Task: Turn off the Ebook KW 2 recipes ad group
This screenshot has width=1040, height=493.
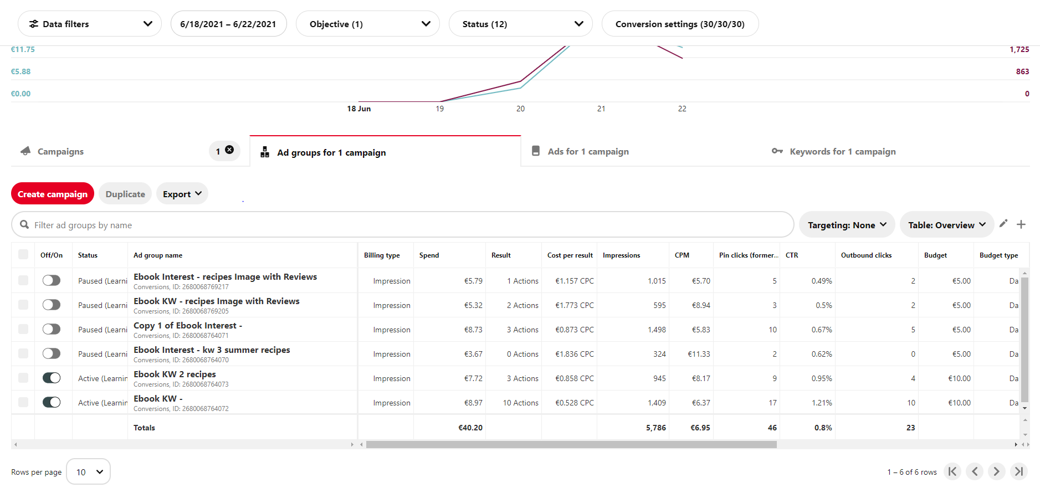Action: 52,378
